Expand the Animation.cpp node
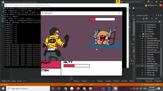Screen dimensions: 163x91 click(x=142, y=38)
